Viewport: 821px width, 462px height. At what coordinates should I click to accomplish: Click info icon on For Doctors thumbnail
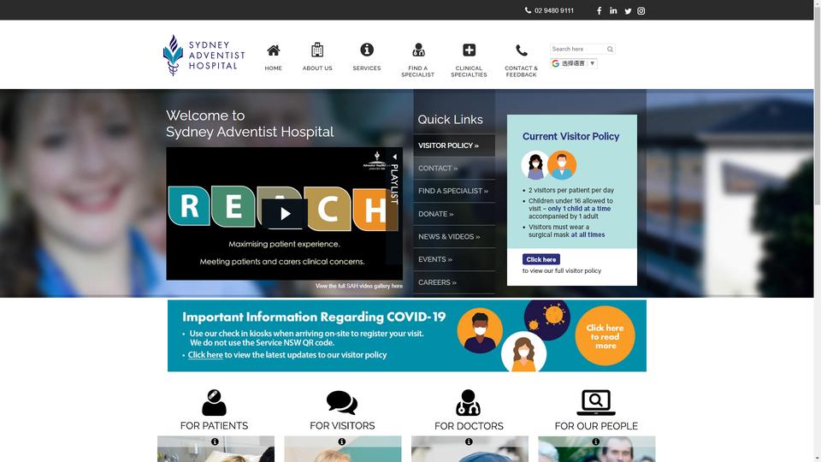(470, 441)
